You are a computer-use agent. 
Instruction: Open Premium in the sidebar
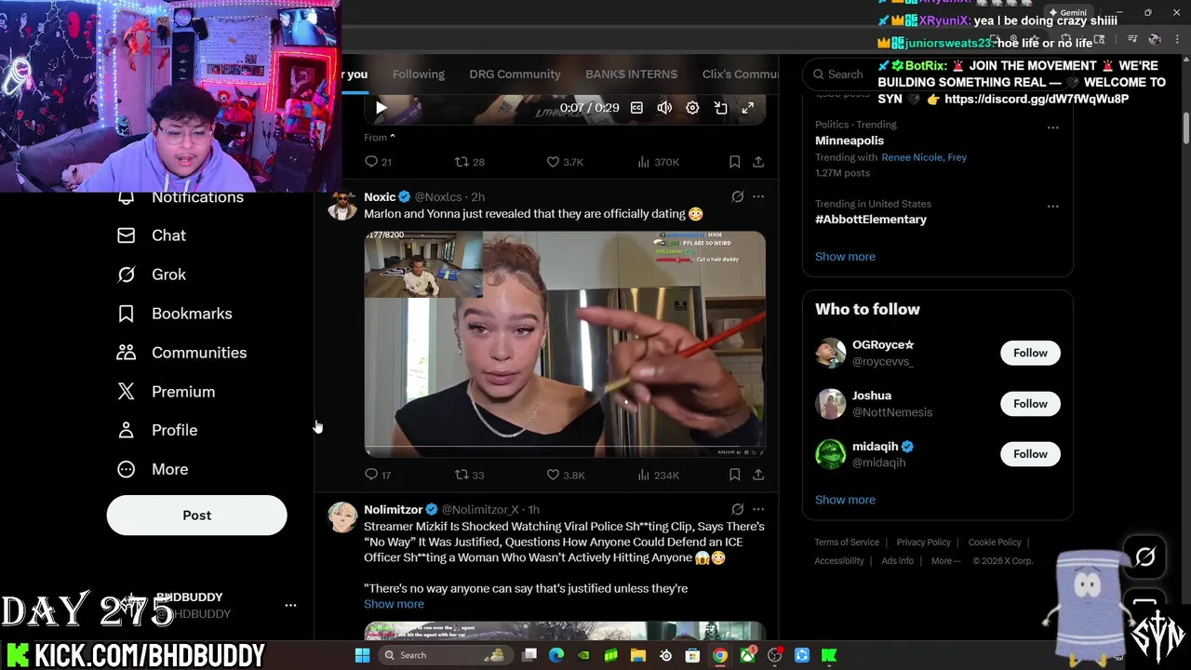point(166,392)
